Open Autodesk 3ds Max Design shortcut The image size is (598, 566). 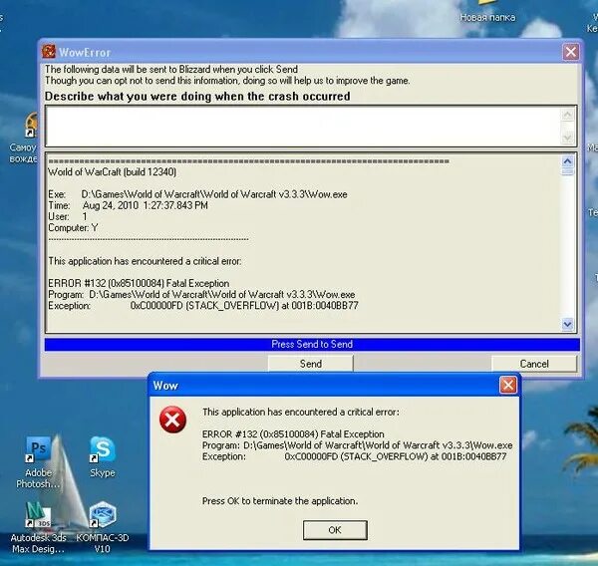point(38,527)
